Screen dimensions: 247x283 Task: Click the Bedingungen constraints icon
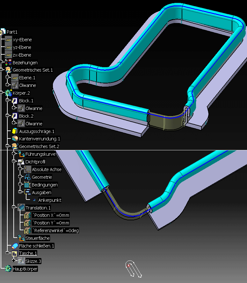point(27,185)
